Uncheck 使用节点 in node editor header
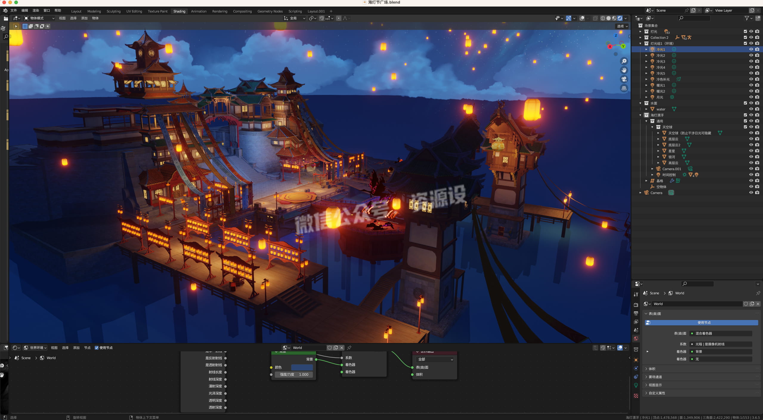The image size is (763, 420). coord(96,348)
